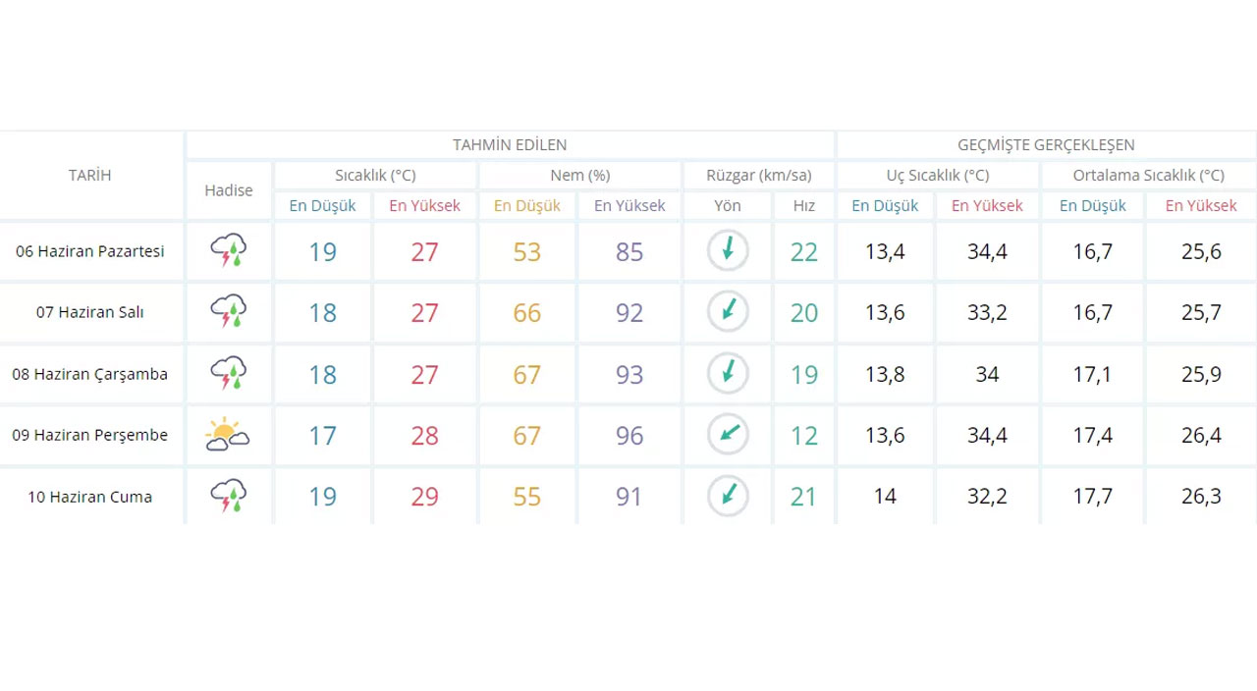Click the Rüzgar (km/sa) column header
Screen dimensions: 1257x691
pos(759,176)
